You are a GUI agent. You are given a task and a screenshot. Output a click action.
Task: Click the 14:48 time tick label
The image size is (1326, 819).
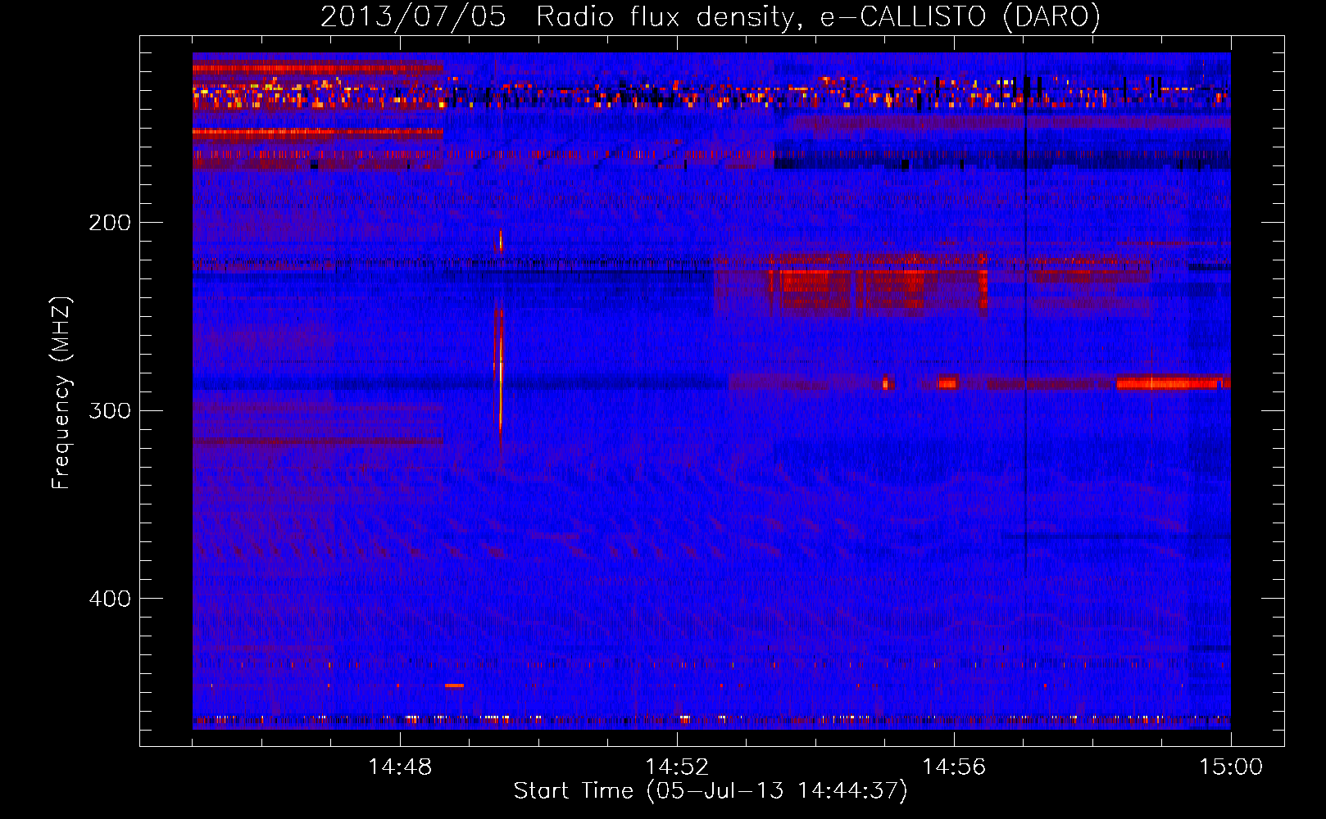point(400,767)
